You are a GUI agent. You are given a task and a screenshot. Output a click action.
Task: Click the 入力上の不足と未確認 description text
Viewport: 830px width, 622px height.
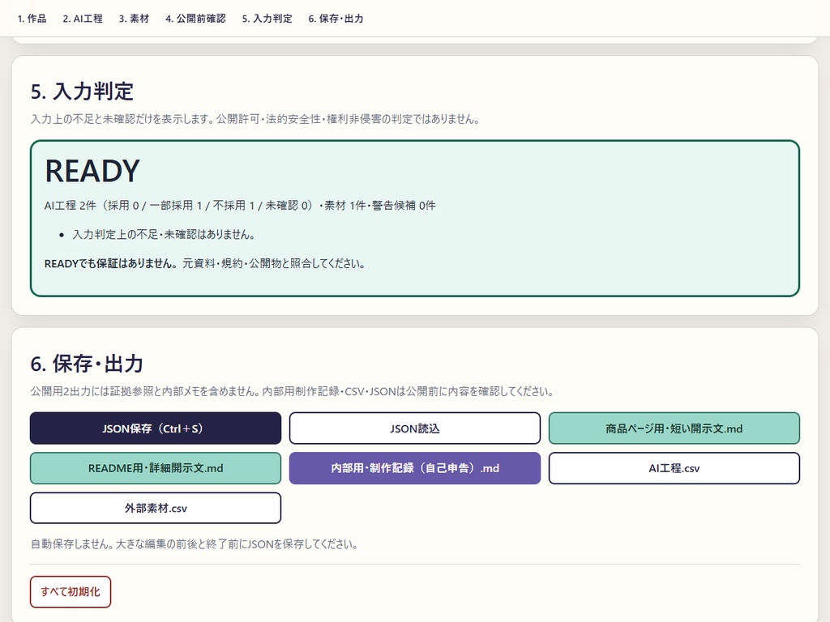(255, 119)
